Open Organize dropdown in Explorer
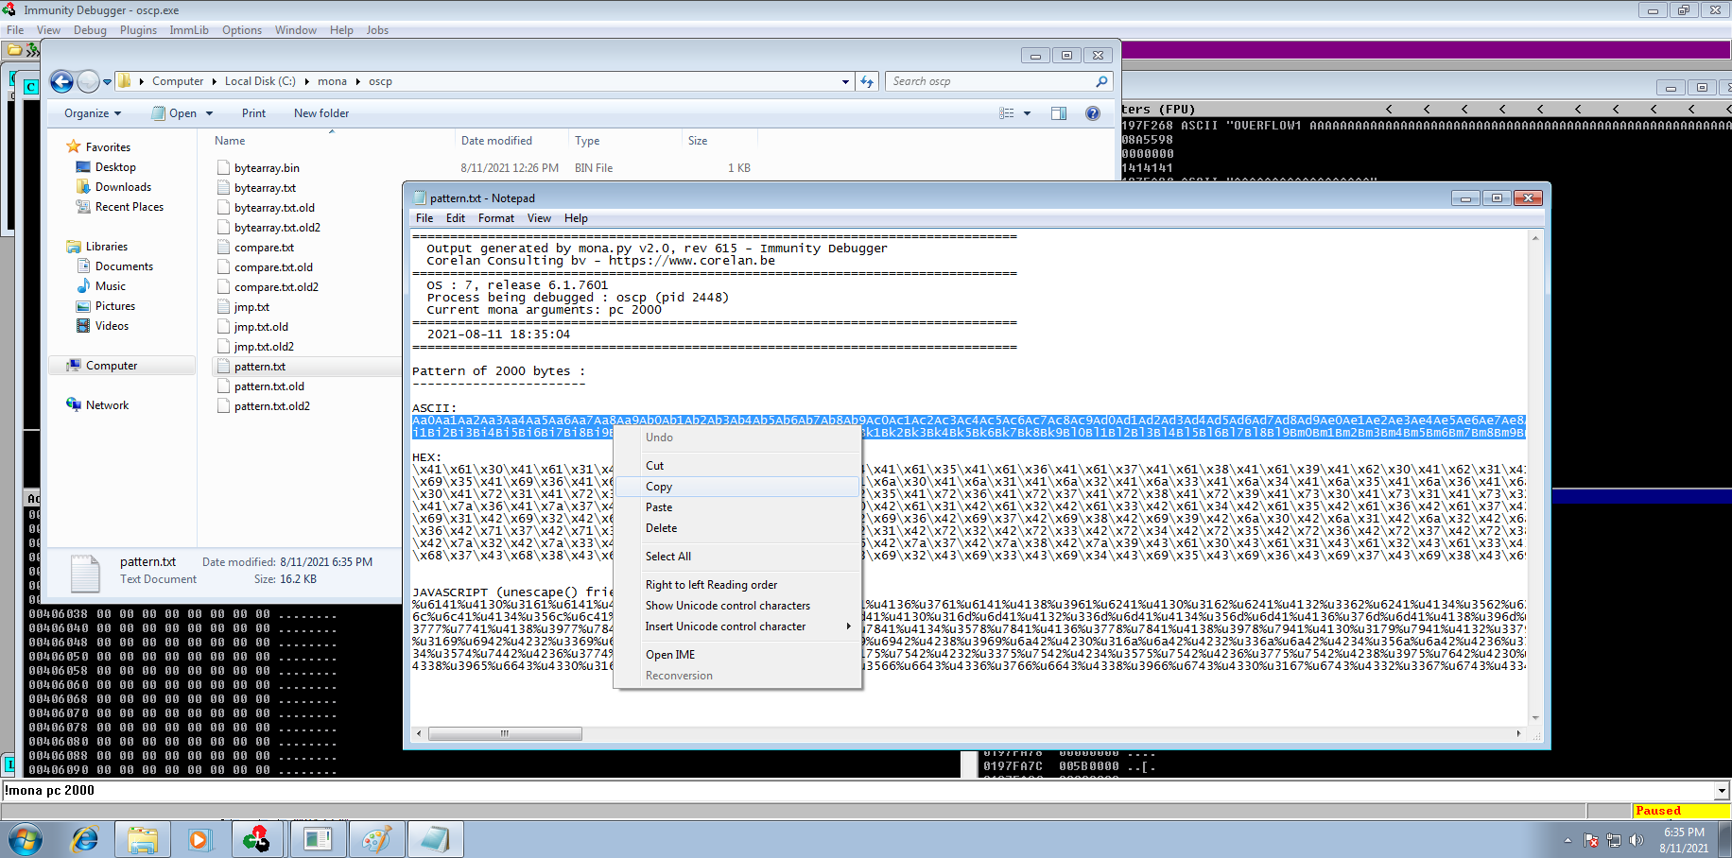 point(93,113)
